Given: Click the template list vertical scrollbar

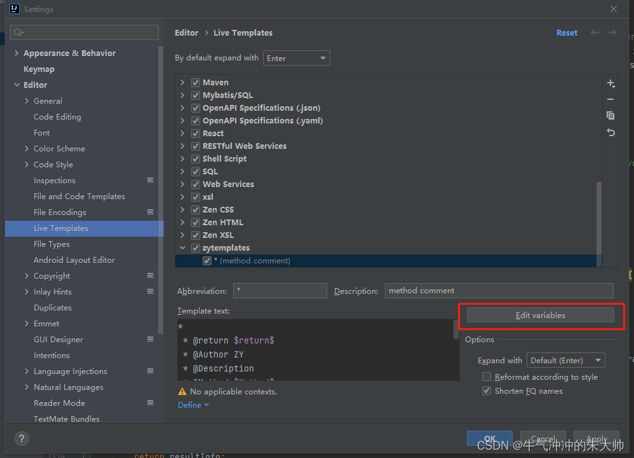Looking at the screenshot, I should click(x=599, y=224).
